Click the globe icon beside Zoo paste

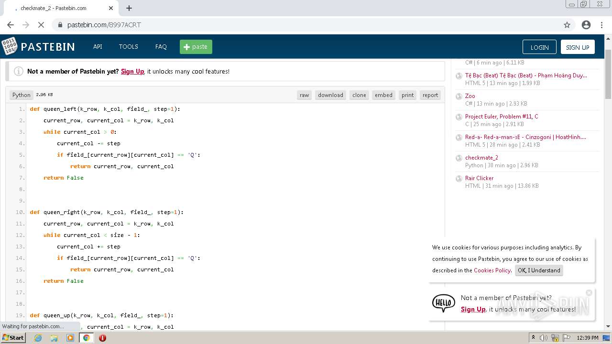pos(459,97)
